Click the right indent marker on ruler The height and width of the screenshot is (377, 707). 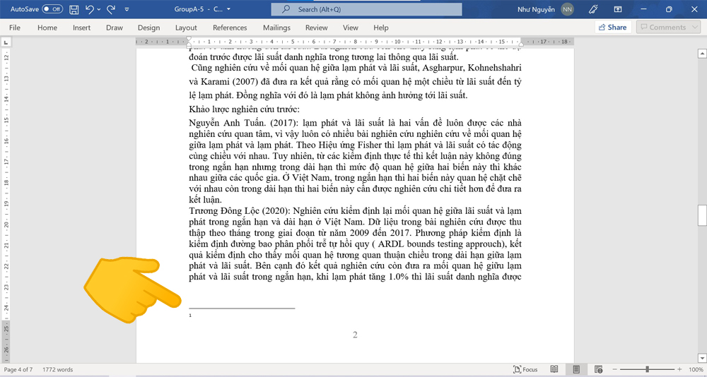pyautogui.click(x=521, y=44)
